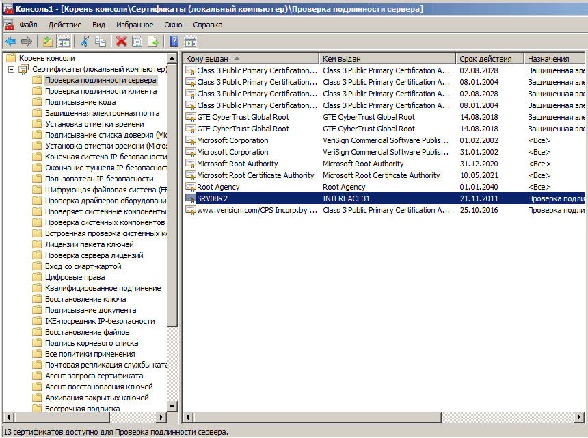Open Help with the question mark icon
This screenshot has height=438, width=588.
click(x=174, y=41)
